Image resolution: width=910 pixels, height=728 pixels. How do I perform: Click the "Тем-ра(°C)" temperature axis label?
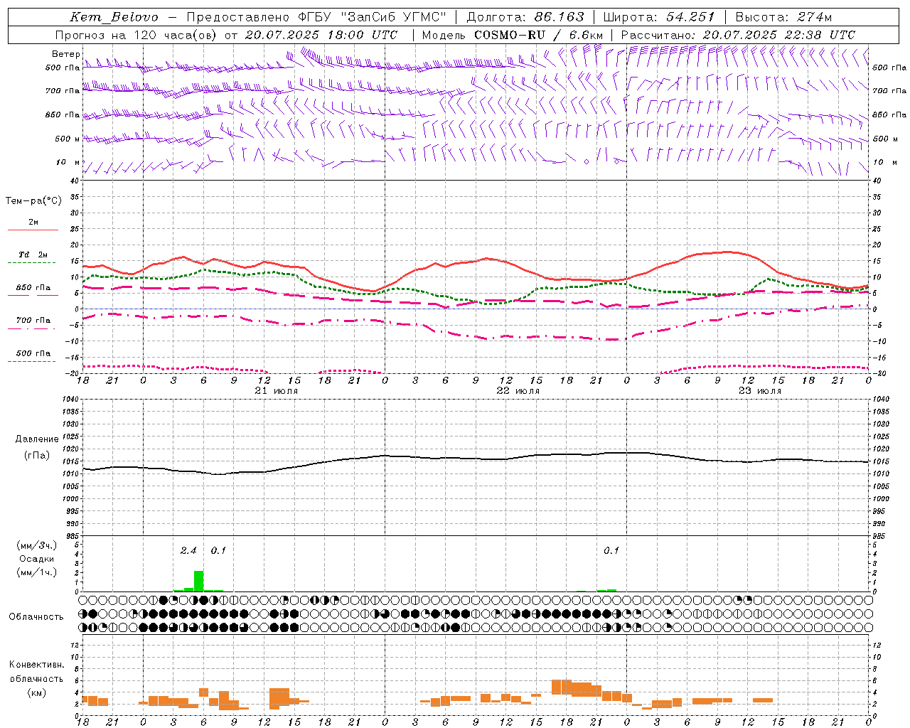tap(33, 201)
